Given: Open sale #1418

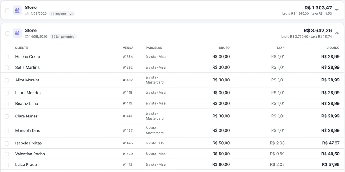Looking at the screenshot, I should (x=128, y=93).
